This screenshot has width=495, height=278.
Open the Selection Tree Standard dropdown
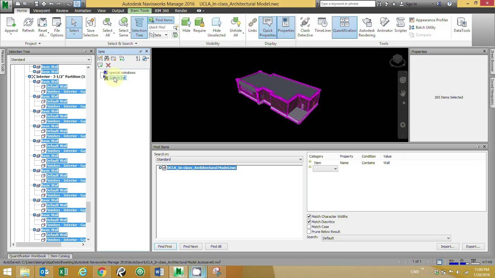pyautogui.click(x=51, y=59)
